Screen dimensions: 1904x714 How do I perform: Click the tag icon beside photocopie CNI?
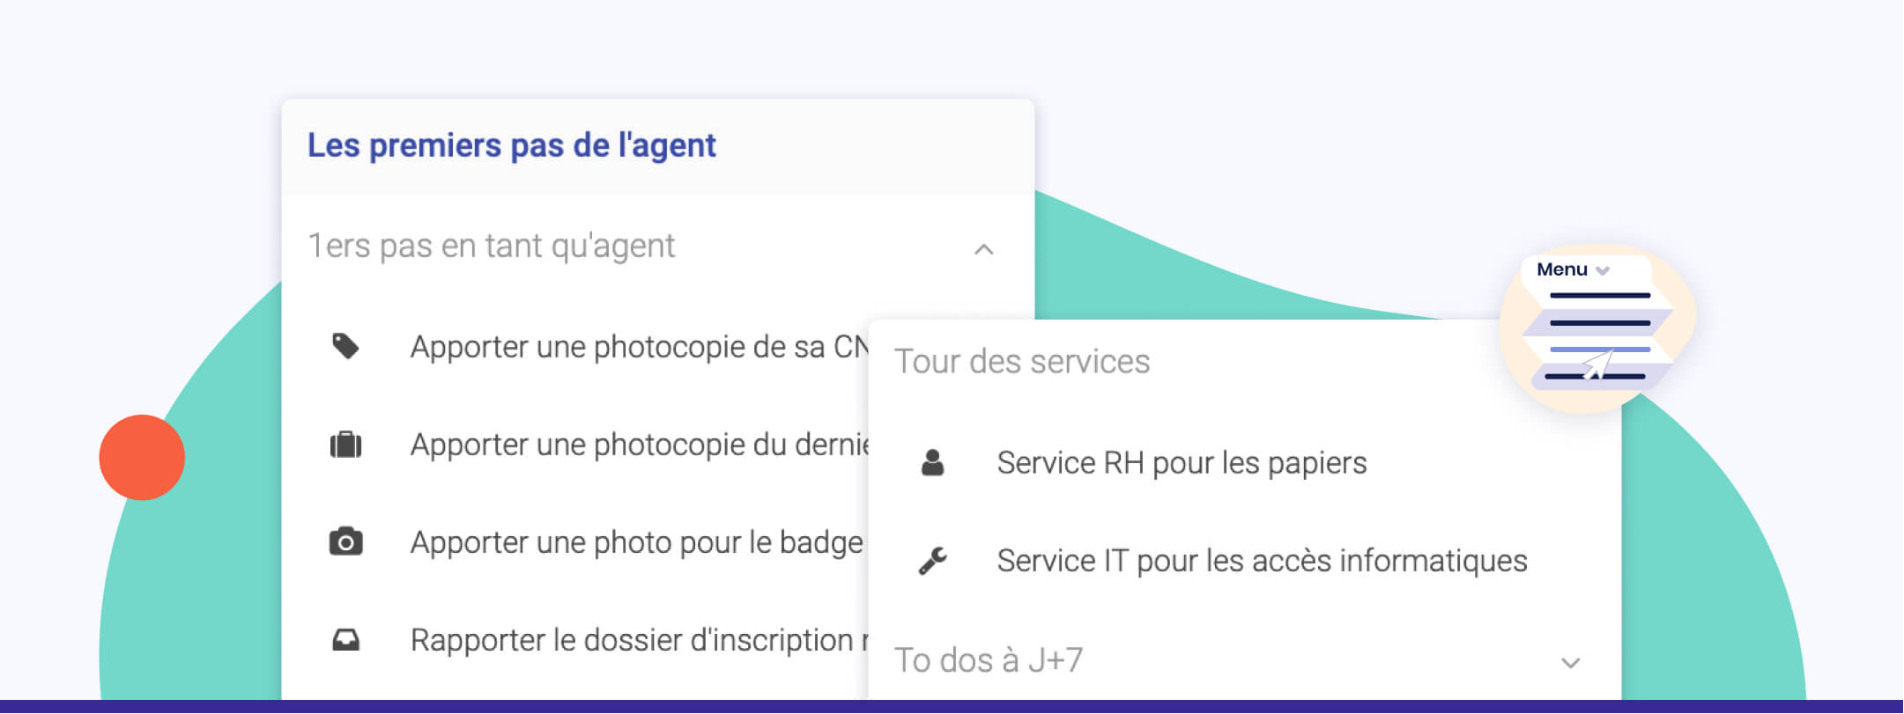tap(345, 346)
